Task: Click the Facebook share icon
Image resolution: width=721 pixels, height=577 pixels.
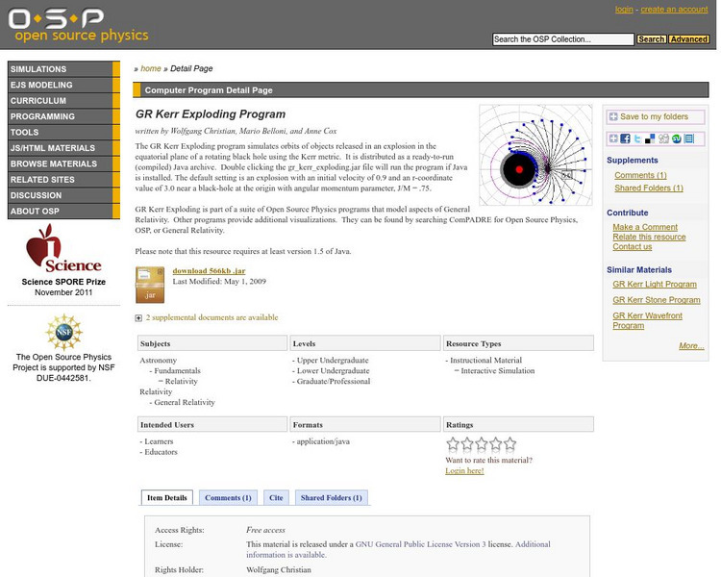Action: point(625,138)
